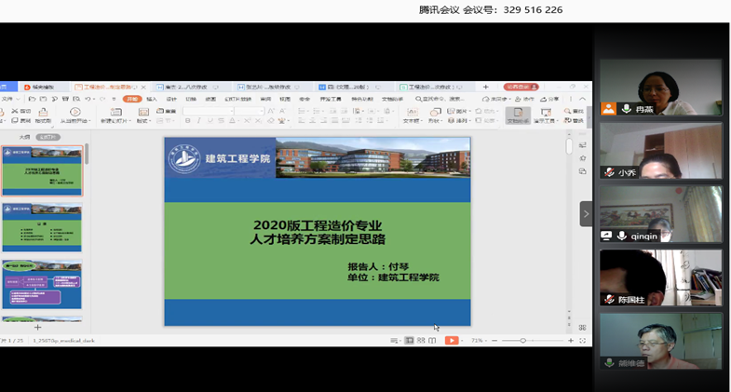Open the font name dropdown

tap(230, 111)
